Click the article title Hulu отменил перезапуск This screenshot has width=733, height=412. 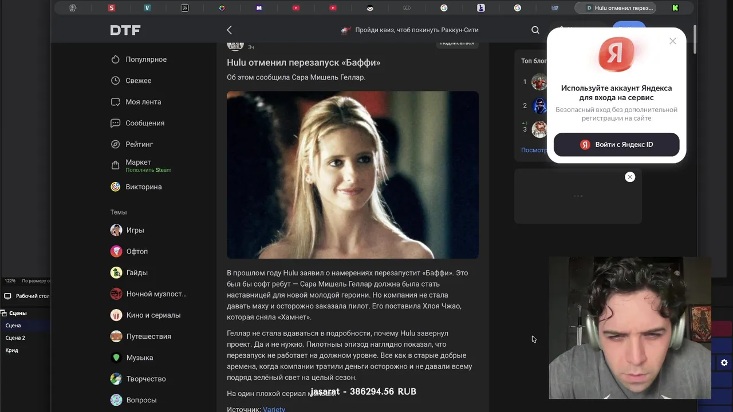tap(304, 62)
